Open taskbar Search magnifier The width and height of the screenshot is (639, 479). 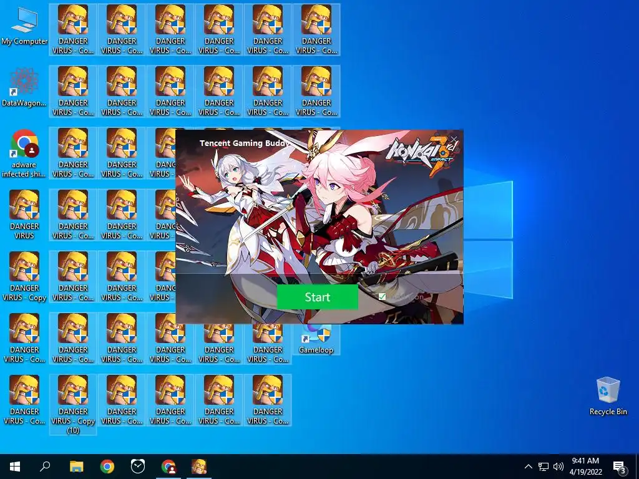coord(45,467)
